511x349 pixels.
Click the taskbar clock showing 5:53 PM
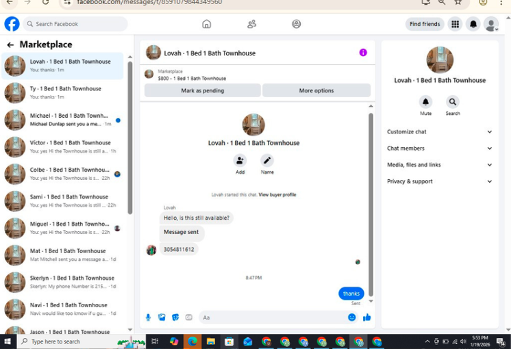coord(480,341)
